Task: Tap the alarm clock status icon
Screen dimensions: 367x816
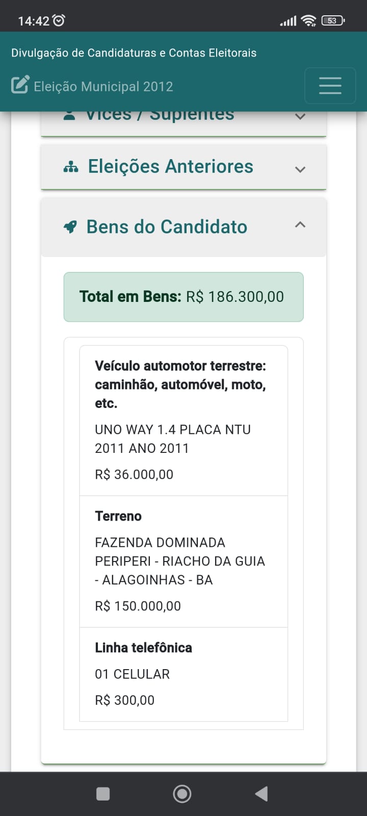Action: pyautogui.click(x=59, y=20)
